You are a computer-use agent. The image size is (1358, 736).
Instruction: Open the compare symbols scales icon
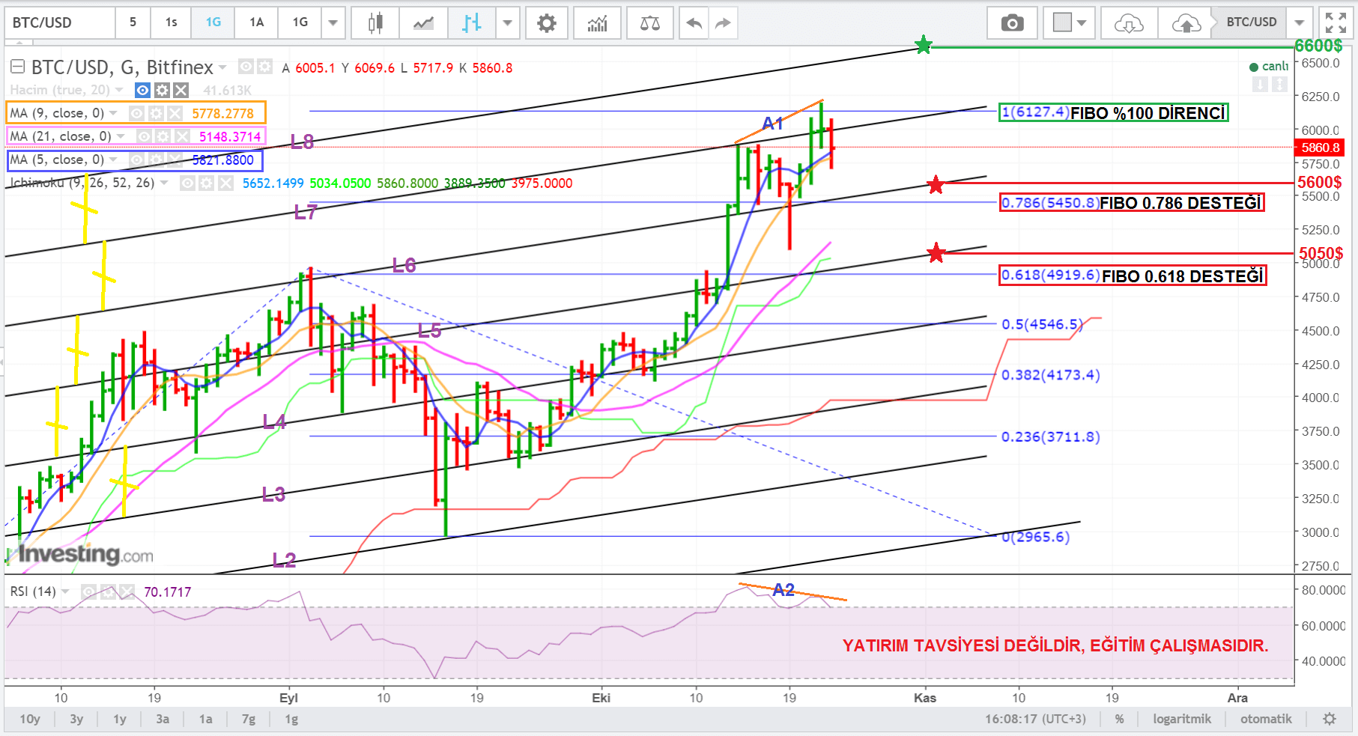coord(649,23)
